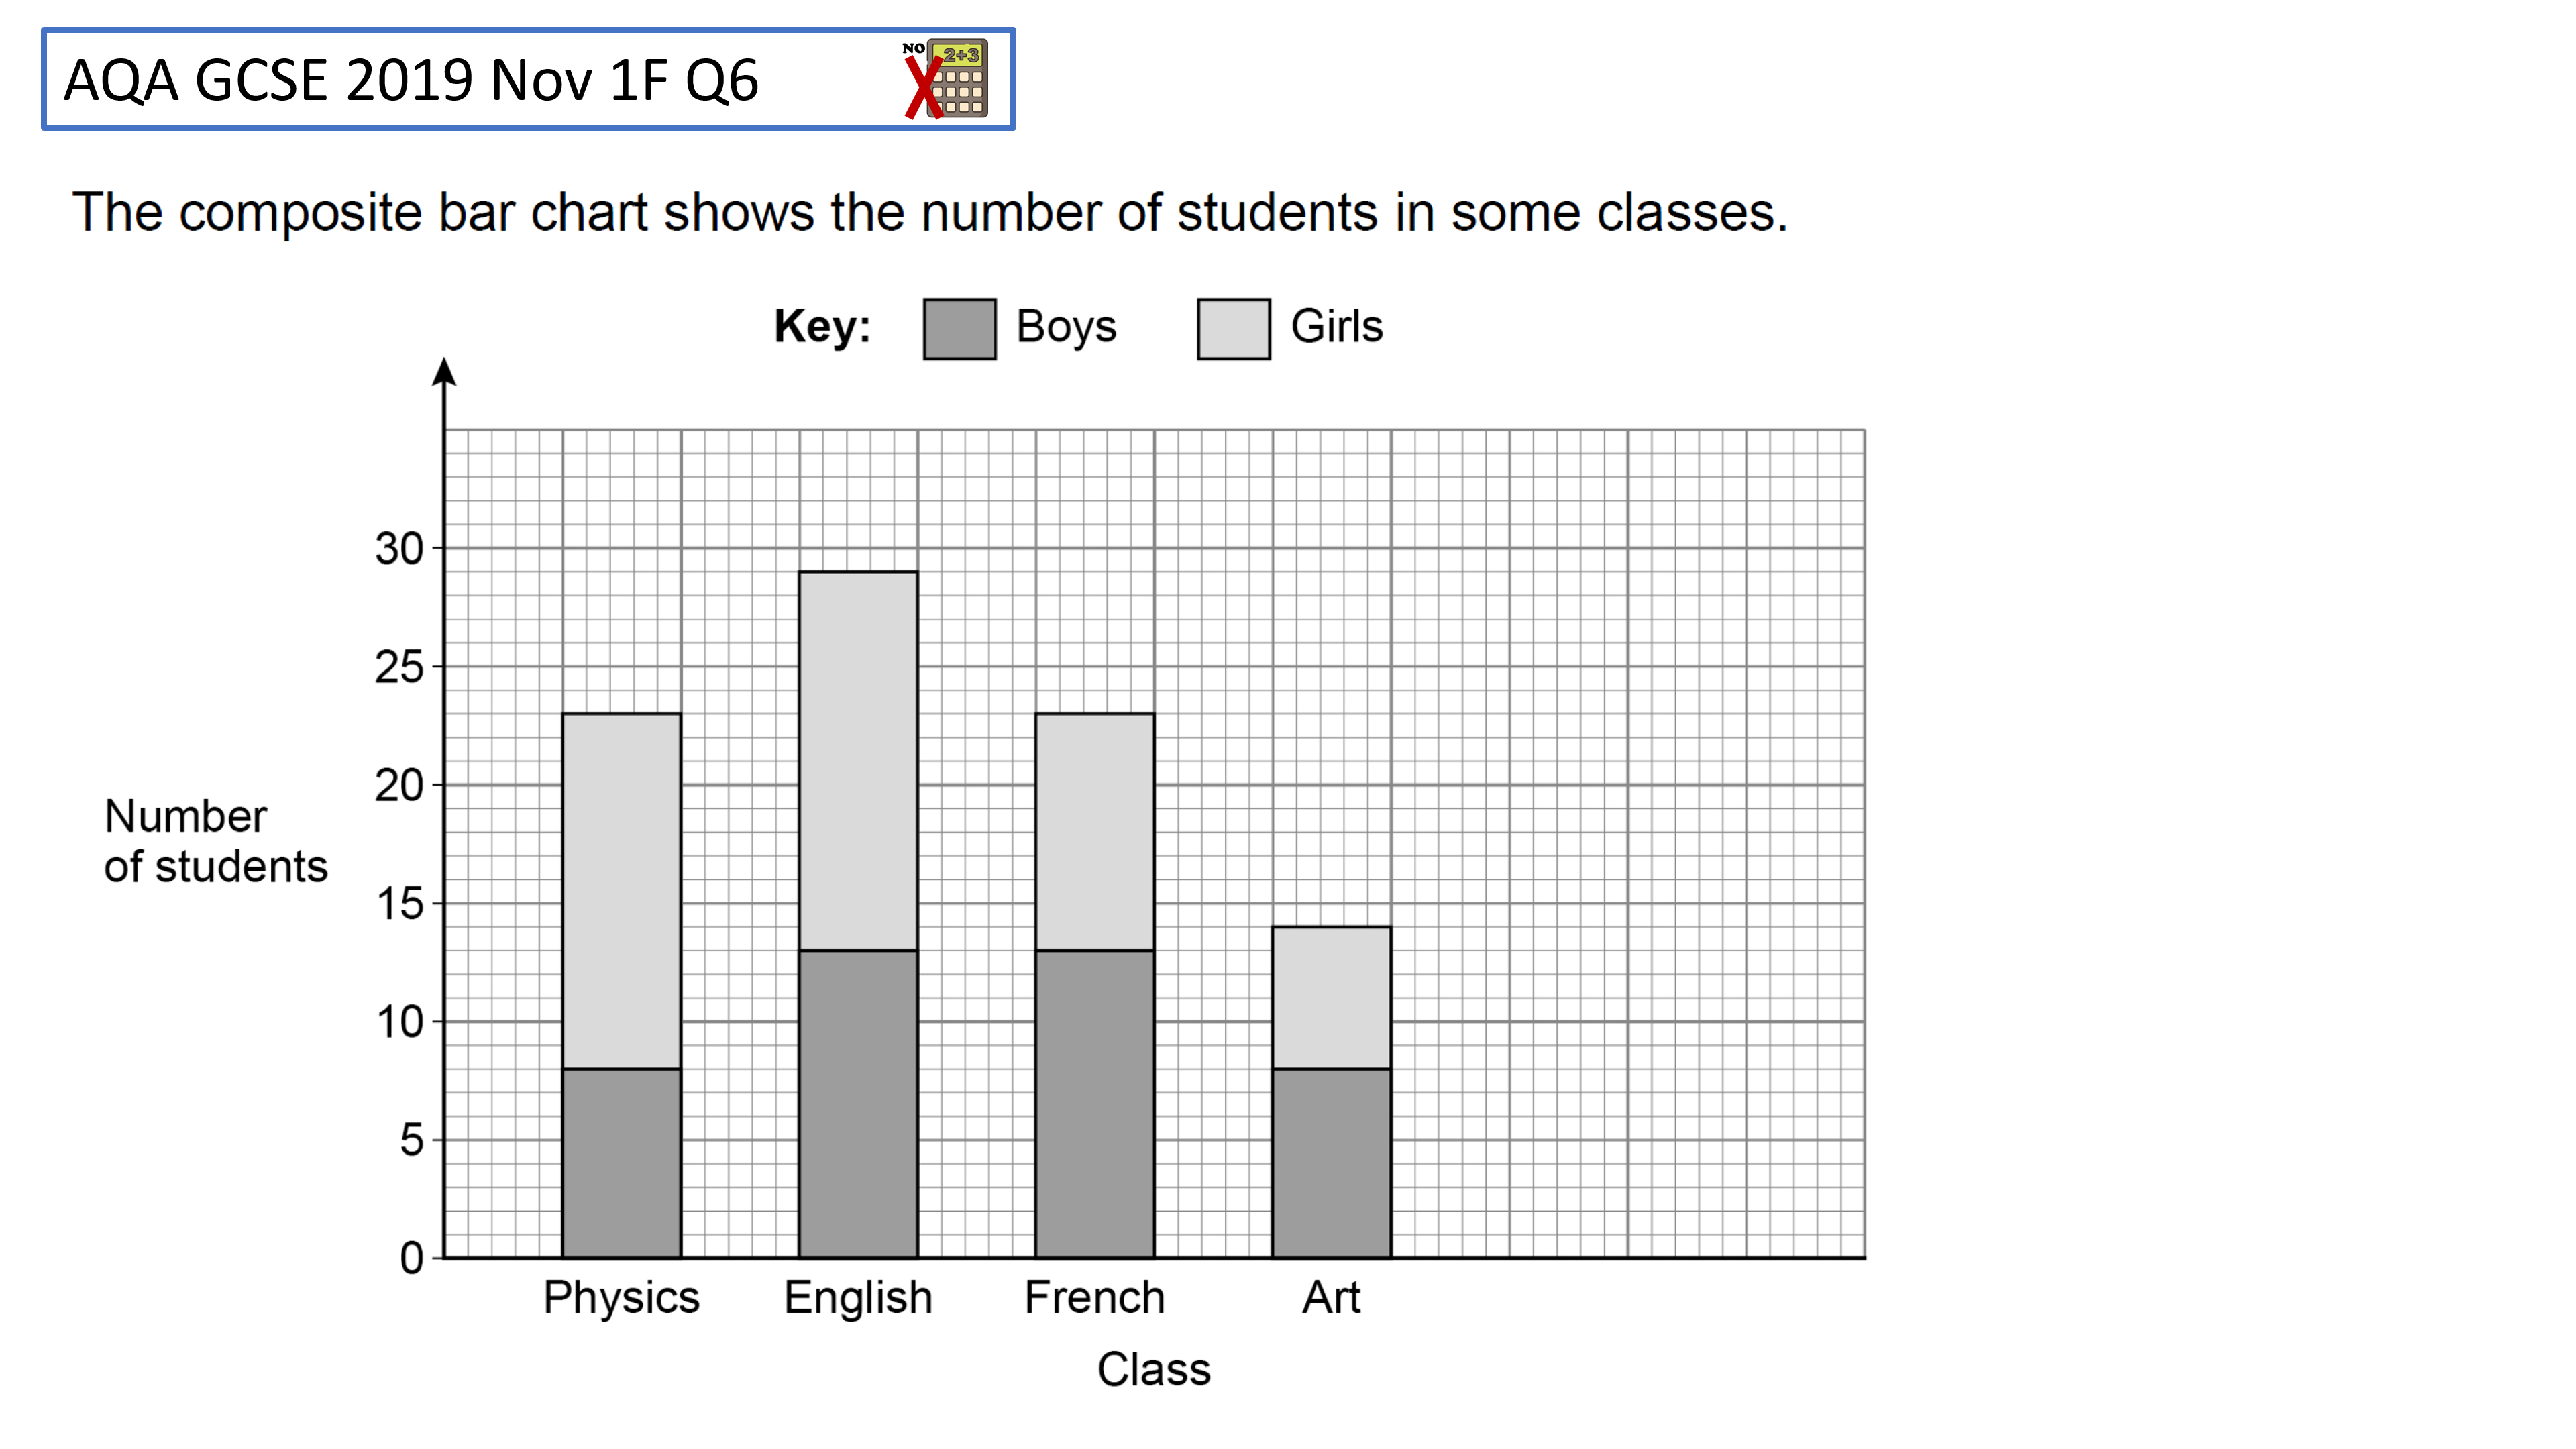The width and height of the screenshot is (2576, 1449).
Task: Select the Boys key color swatch
Action: (959, 328)
